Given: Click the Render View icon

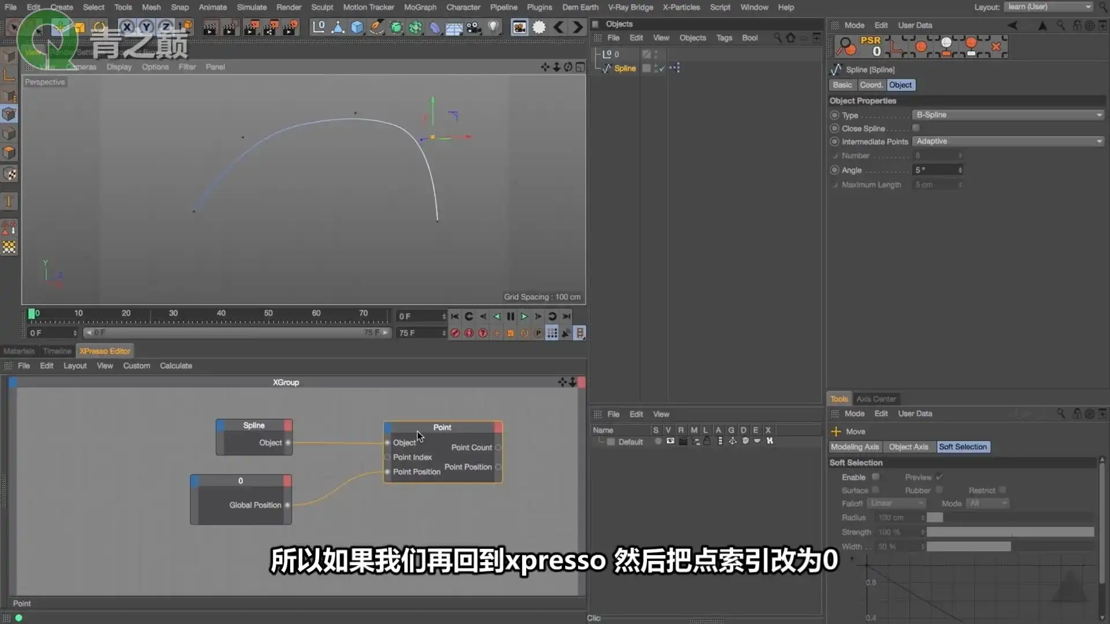Looking at the screenshot, I should click(x=519, y=27).
